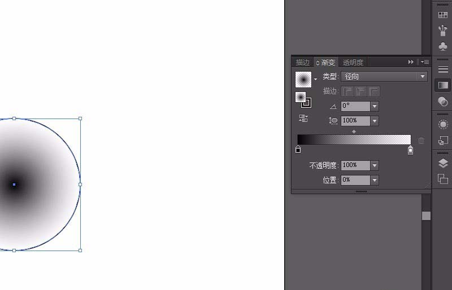
Task: Switch to the 透明度 tab
Action: (353, 62)
